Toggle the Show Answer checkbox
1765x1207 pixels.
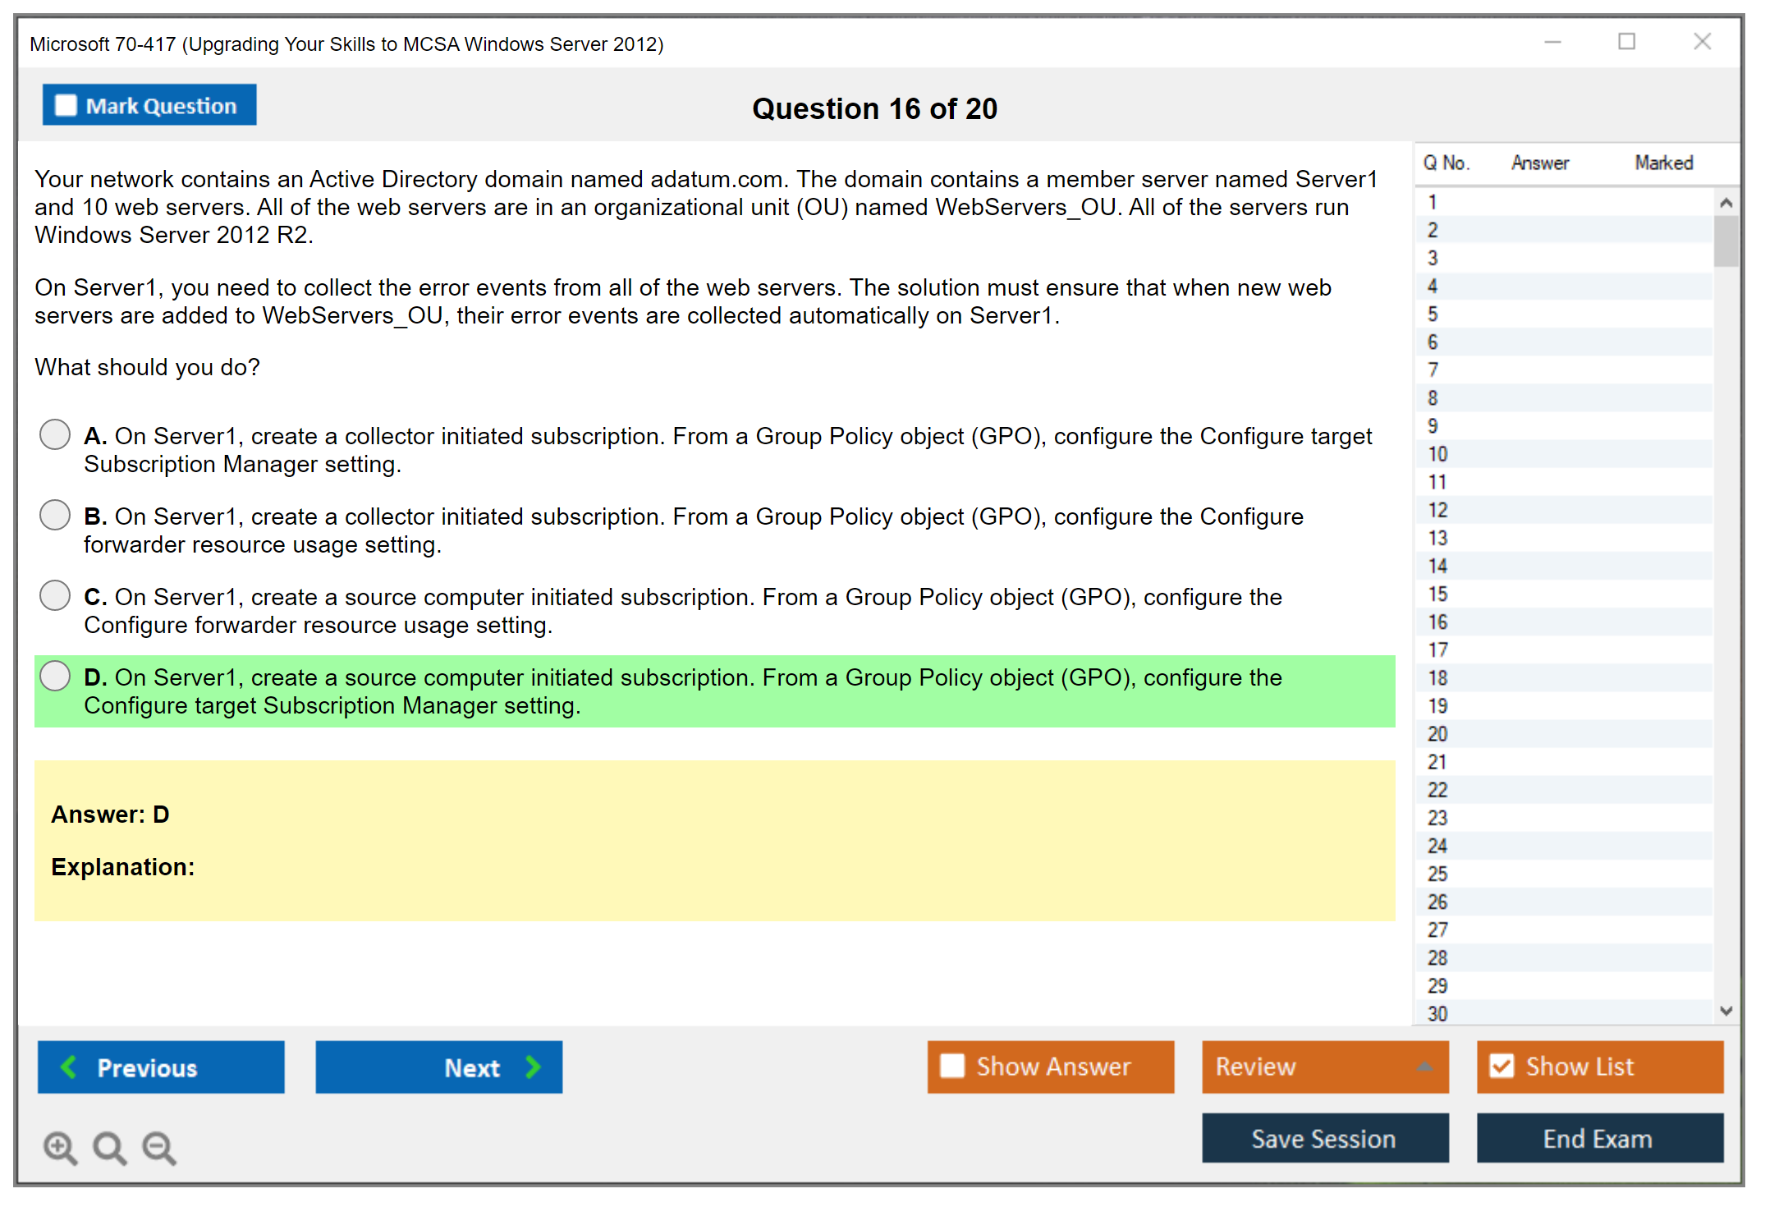(952, 1066)
